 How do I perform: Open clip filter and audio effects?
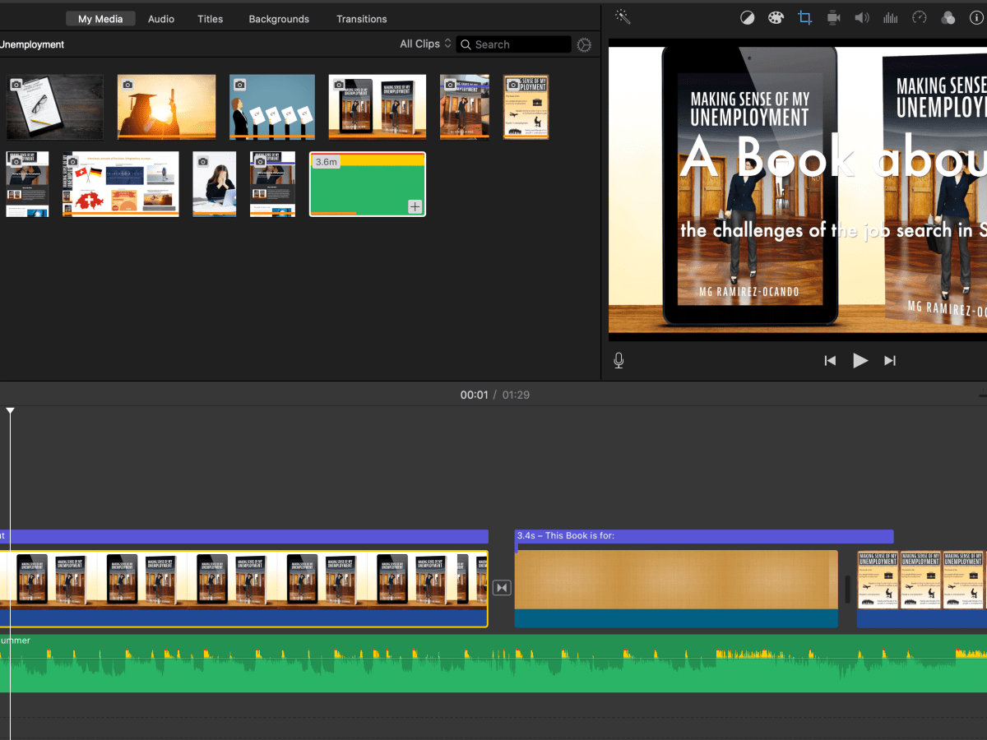pyautogui.click(x=948, y=18)
